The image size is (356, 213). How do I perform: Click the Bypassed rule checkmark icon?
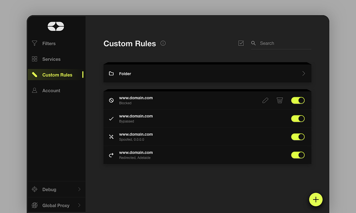tap(111, 119)
